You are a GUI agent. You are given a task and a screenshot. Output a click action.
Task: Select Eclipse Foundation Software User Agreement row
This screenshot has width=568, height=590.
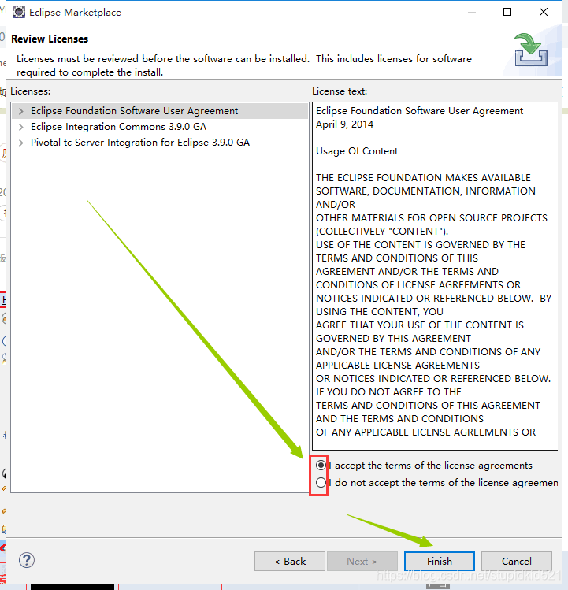160,111
